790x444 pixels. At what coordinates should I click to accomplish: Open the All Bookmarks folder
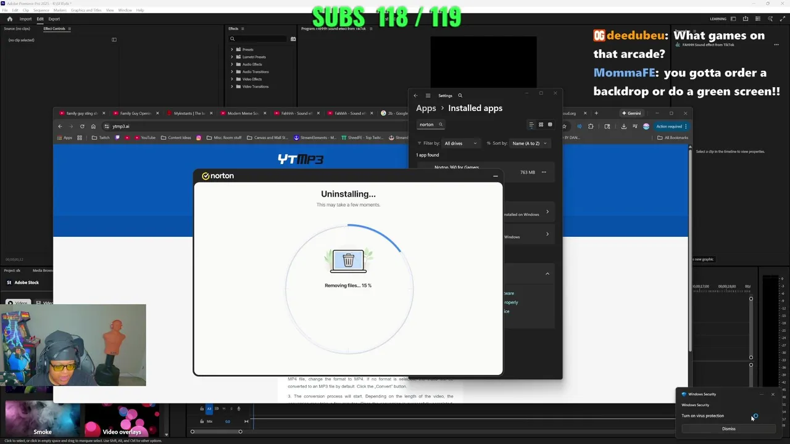click(x=673, y=138)
